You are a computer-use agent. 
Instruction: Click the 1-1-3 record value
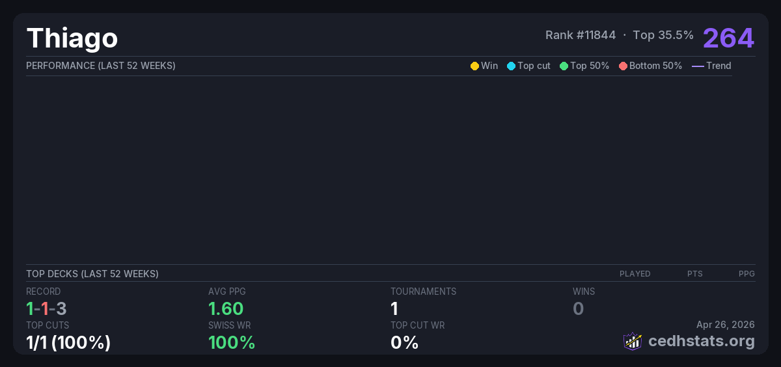(x=46, y=308)
